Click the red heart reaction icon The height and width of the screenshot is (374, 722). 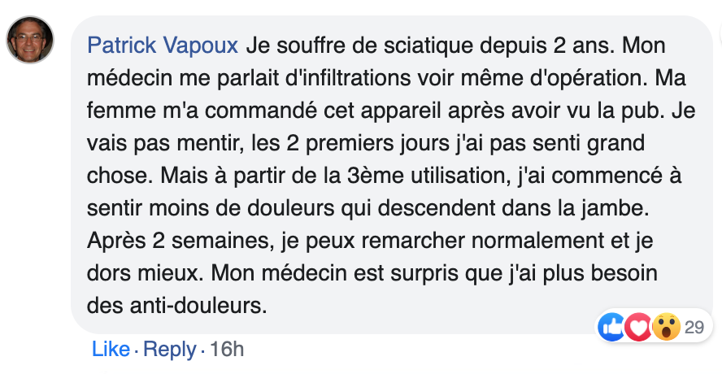tap(638, 327)
